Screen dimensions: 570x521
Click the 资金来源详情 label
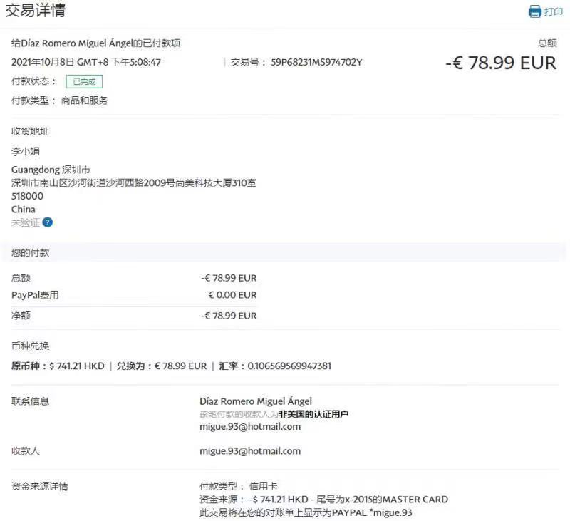point(40,486)
